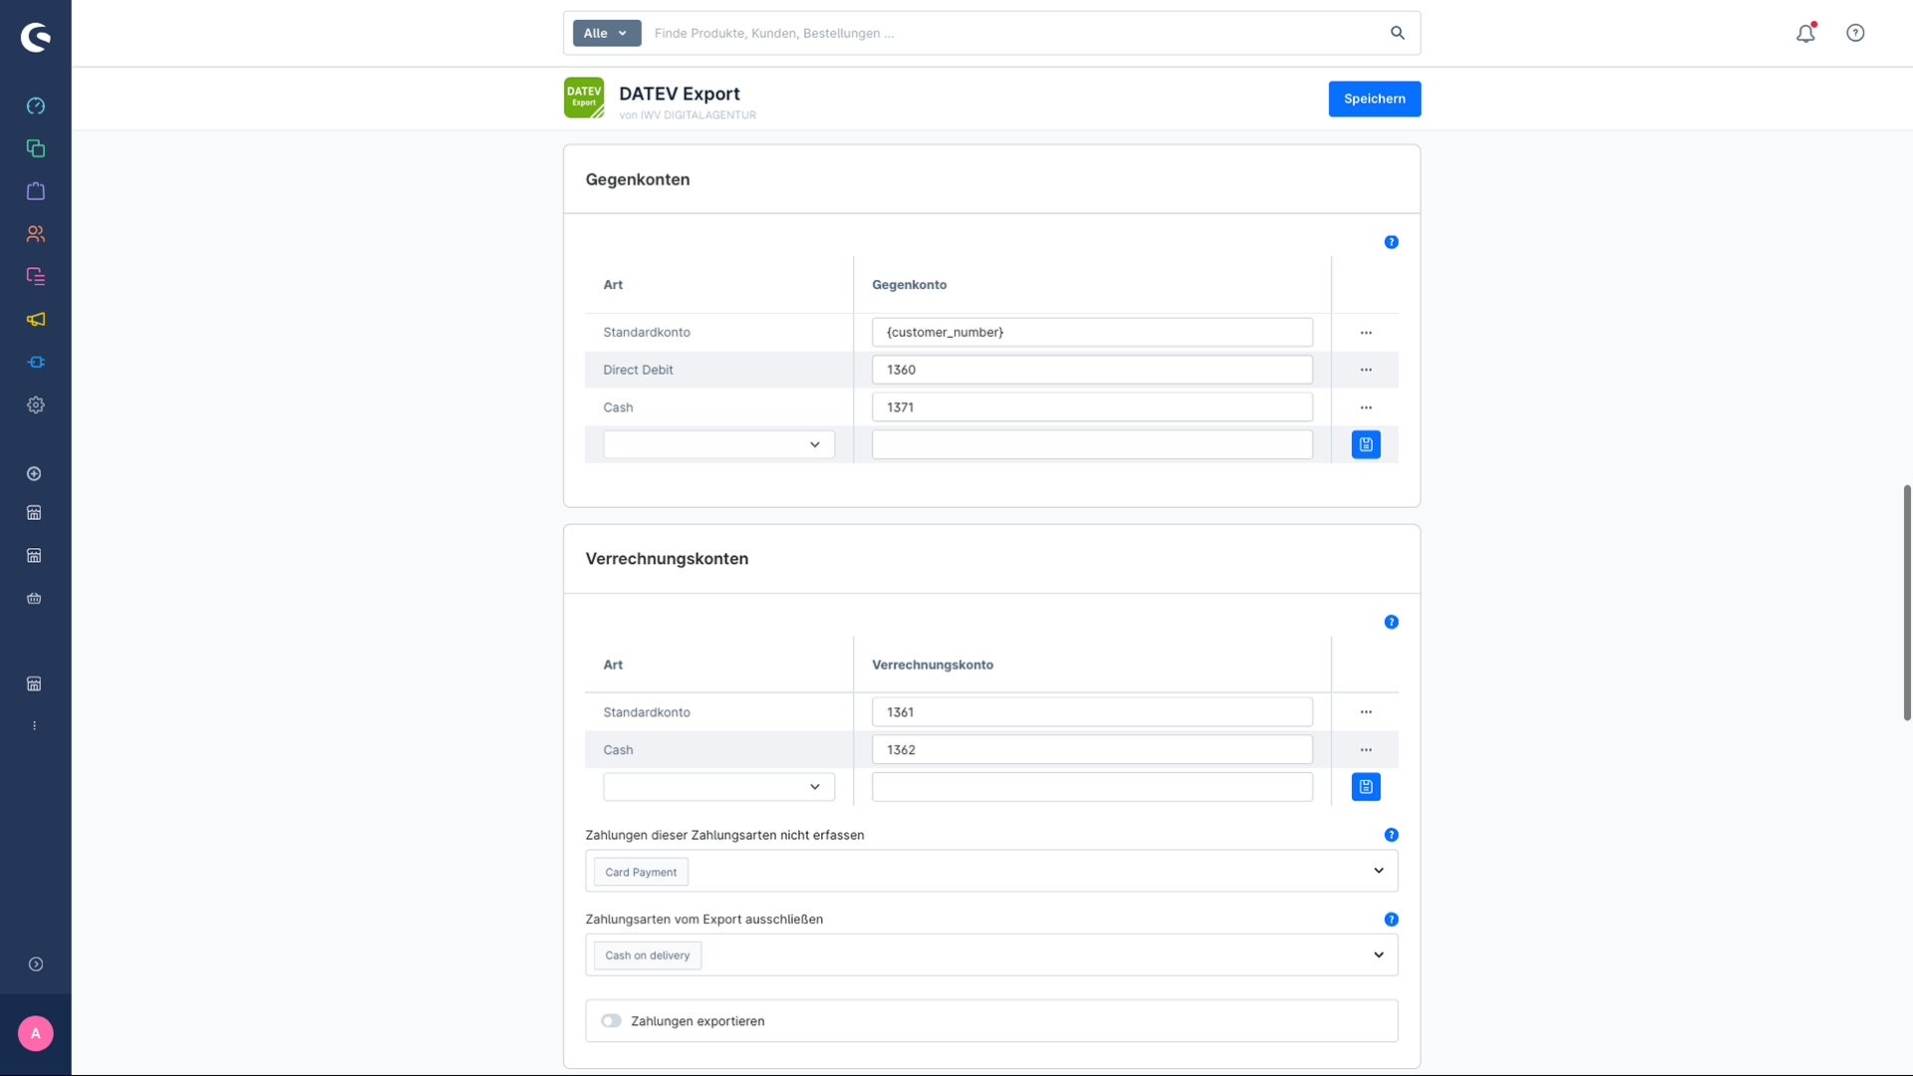Open actions for Verrechnungskonto Standardkonto 1361

point(1366,712)
